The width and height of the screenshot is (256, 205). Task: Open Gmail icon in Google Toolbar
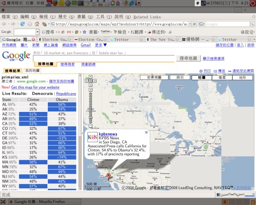pyautogui.click(x=69, y=32)
